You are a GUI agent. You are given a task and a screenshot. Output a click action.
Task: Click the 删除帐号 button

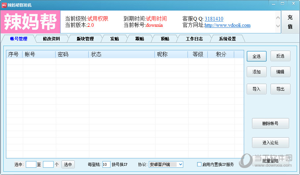270,123
